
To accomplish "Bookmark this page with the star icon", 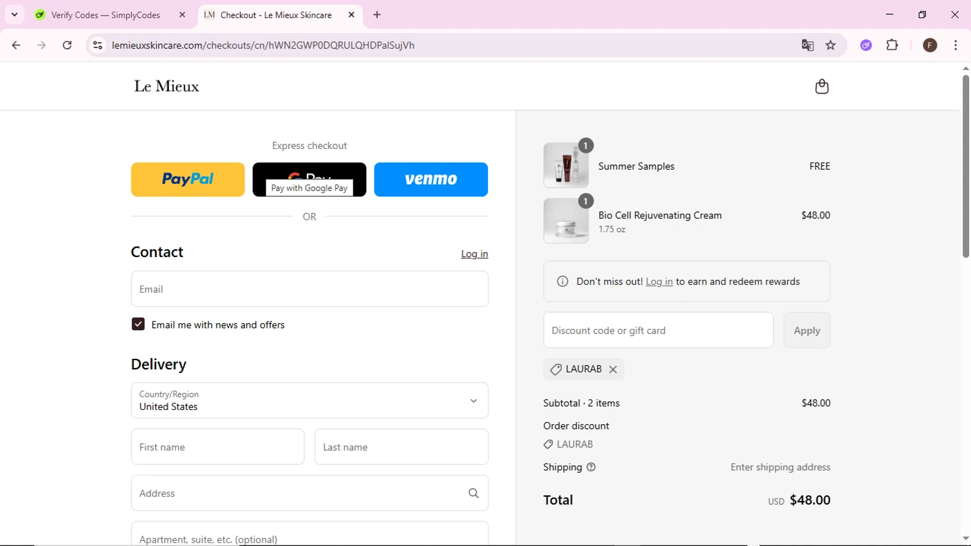I will [831, 45].
